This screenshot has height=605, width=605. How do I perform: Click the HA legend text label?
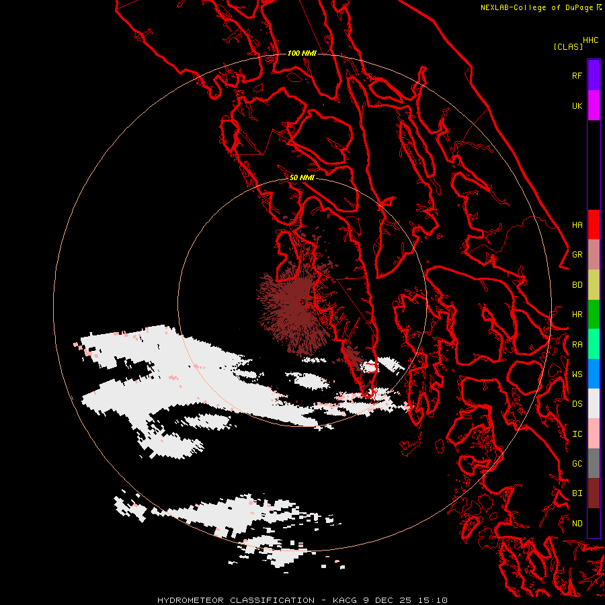tap(577, 225)
